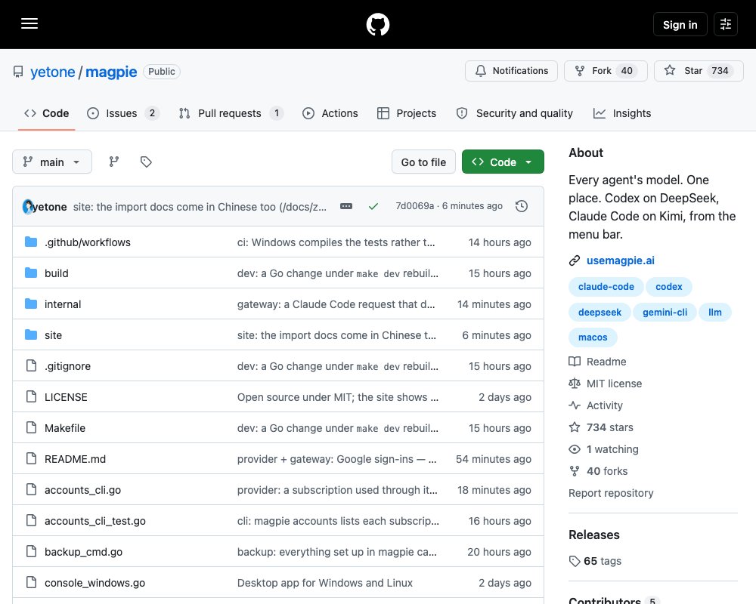Image resolution: width=756 pixels, height=604 pixels.
Task: View the Insights tab
Action: pyautogui.click(x=622, y=113)
